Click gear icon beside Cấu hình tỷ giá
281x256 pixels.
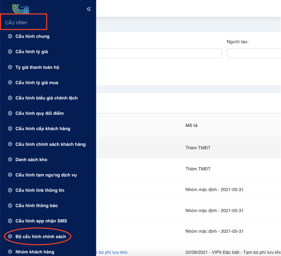point(10,52)
